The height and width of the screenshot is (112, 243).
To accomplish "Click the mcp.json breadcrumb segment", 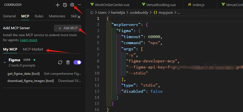I will pyautogui.click(x=166, y=12).
